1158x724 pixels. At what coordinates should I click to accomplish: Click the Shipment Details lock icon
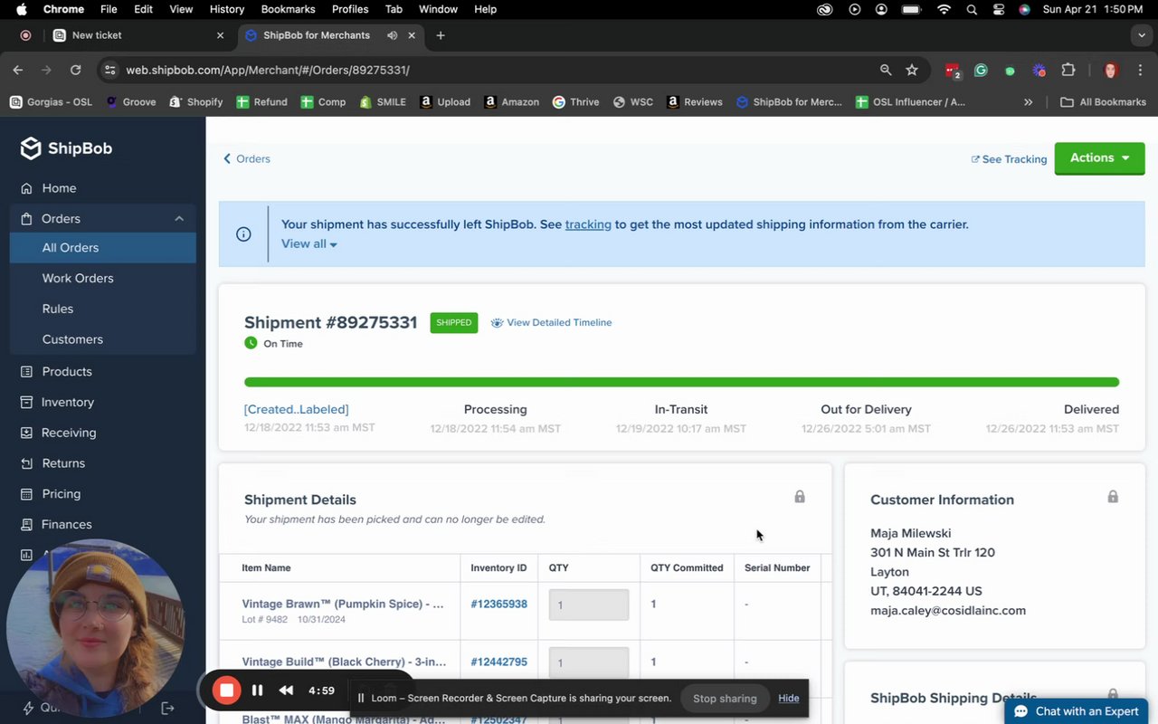point(800,497)
